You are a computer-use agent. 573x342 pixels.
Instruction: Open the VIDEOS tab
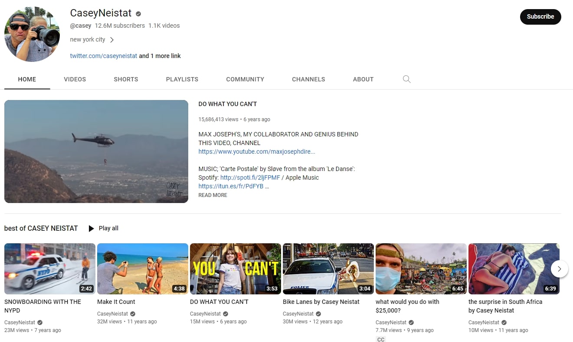[x=75, y=79]
